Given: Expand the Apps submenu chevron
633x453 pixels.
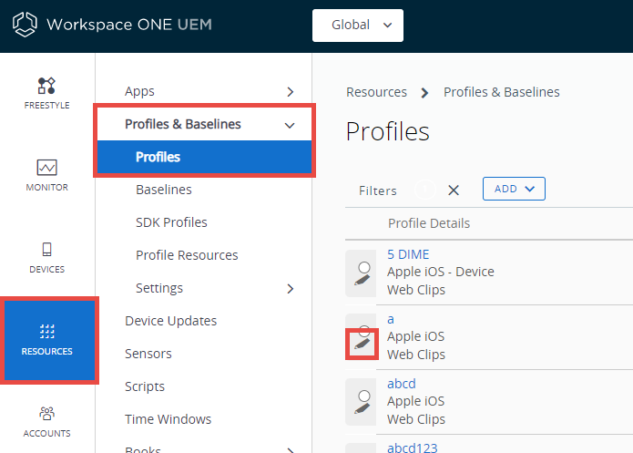Looking at the screenshot, I should [x=291, y=92].
